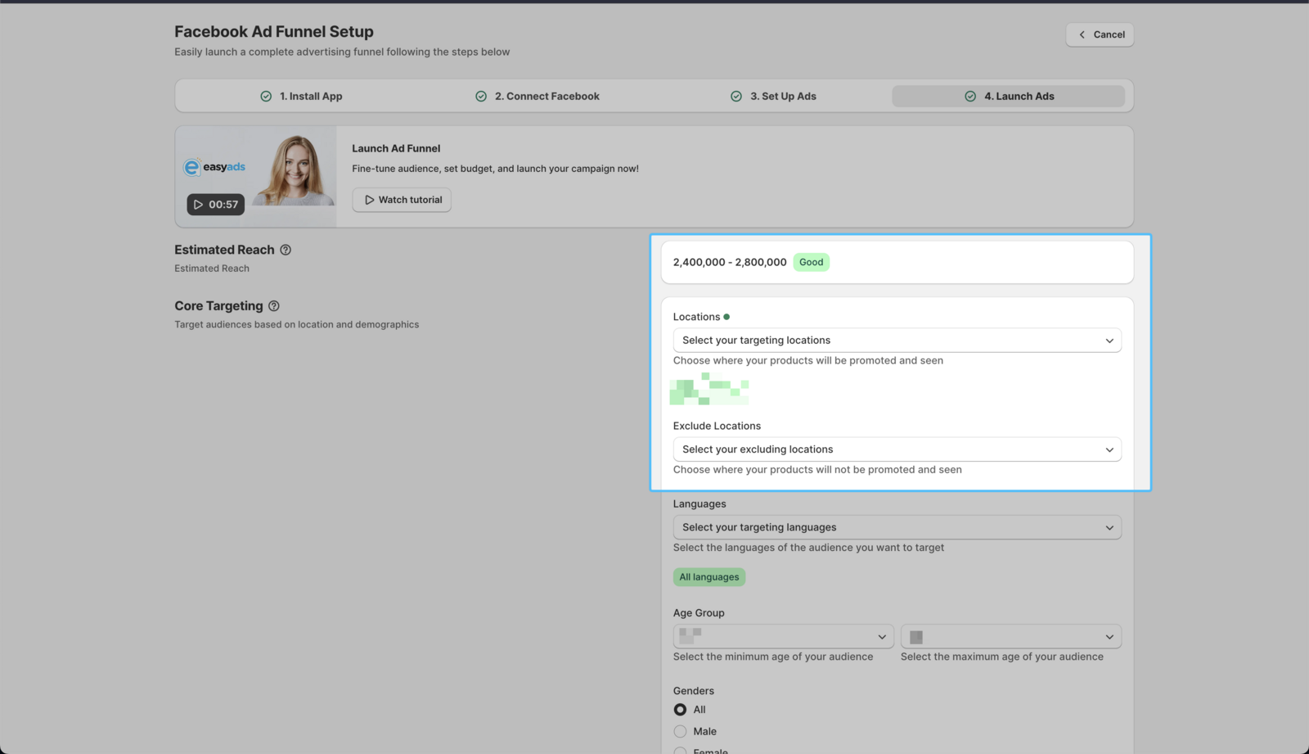The height and width of the screenshot is (754, 1309).
Task: Click the Estimated Reach help icon
Action: pyautogui.click(x=286, y=250)
